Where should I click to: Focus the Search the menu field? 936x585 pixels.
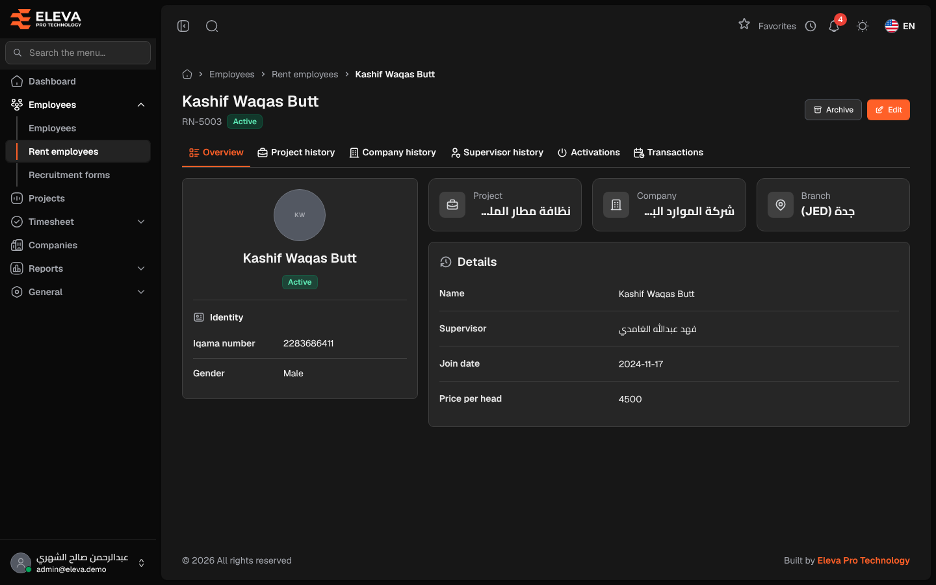click(78, 53)
